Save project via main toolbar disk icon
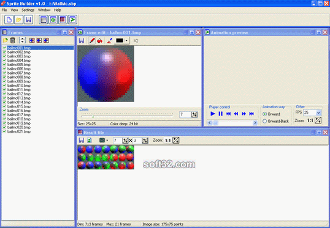 (x=28, y=20)
